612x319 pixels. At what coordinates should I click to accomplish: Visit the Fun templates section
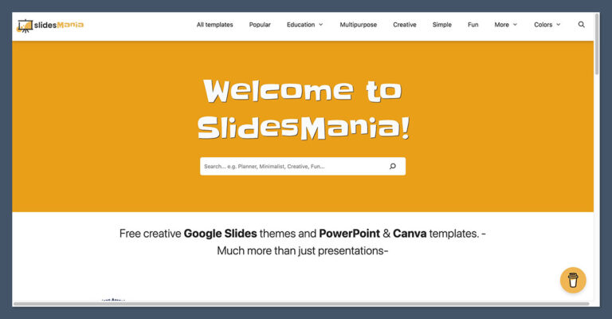473,25
